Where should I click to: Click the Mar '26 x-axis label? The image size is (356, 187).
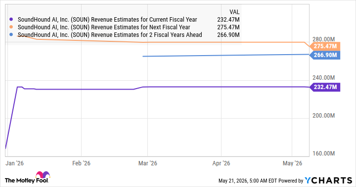point(147,163)
